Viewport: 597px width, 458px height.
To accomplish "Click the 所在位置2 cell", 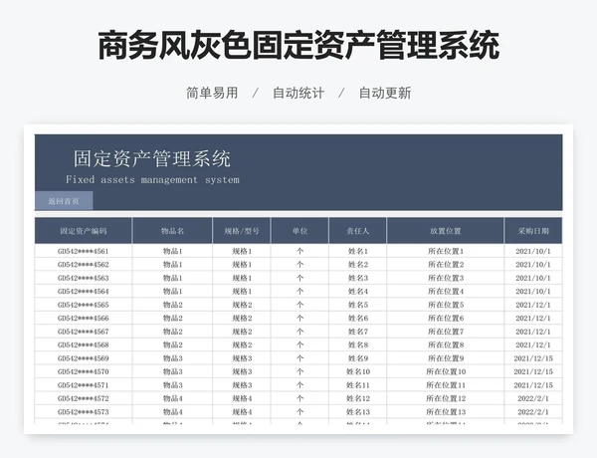I will click(446, 265).
